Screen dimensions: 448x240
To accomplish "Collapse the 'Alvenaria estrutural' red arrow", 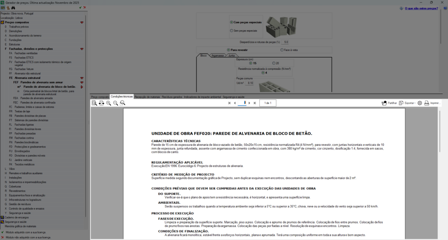I will 82,78.
